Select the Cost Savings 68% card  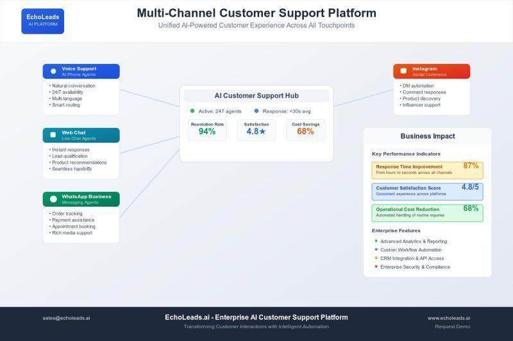coord(305,129)
